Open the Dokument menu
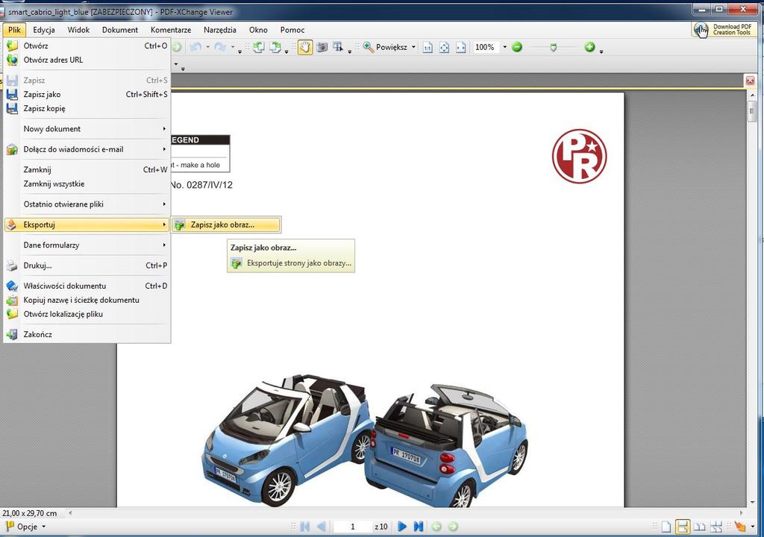Viewport: 764px width, 537px height. point(120,30)
